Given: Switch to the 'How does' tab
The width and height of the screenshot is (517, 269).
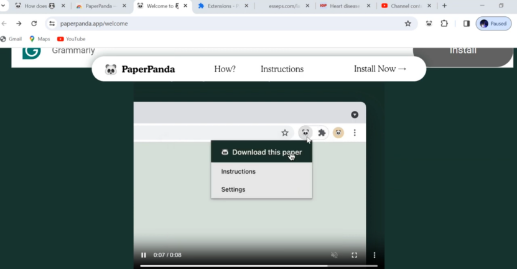Looking at the screenshot, I should tap(35, 6).
